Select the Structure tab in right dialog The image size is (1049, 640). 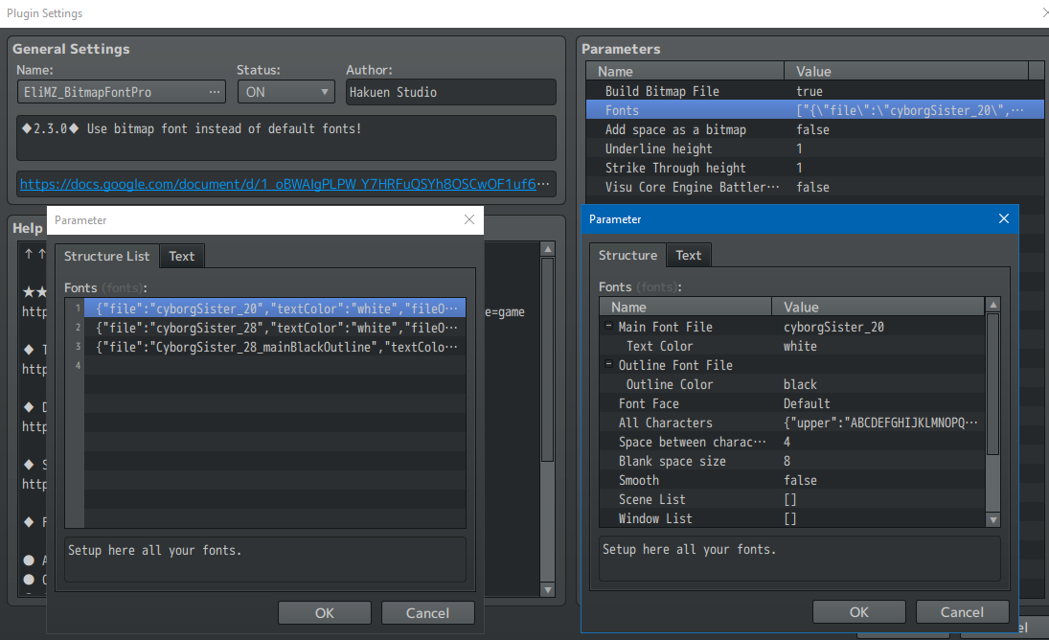627,256
